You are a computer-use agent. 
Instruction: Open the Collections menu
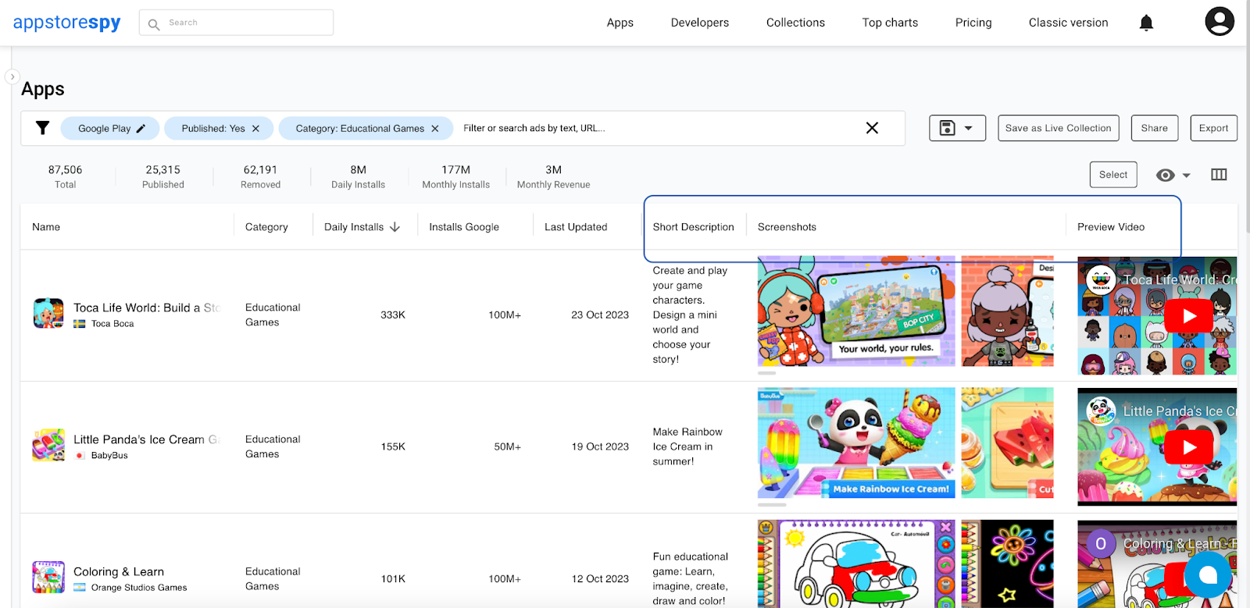click(795, 23)
